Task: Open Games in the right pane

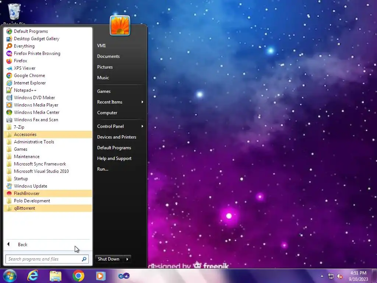Action: [x=120, y=91]
